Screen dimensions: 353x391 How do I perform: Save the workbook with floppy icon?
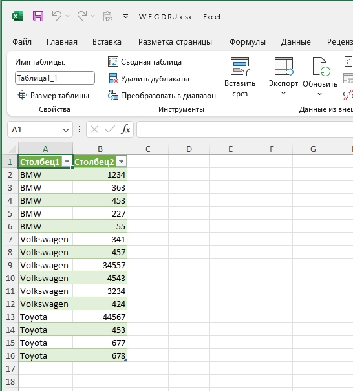pos(38,16)
